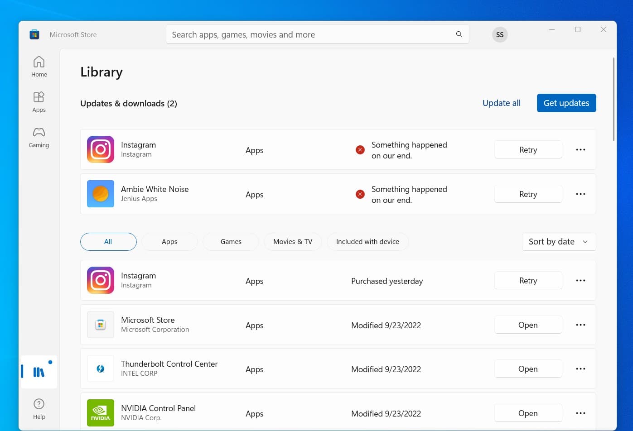Click error icon on Ambie White Noise row
The width and height of the screenshot is (633, 431).
pos(360,194)
